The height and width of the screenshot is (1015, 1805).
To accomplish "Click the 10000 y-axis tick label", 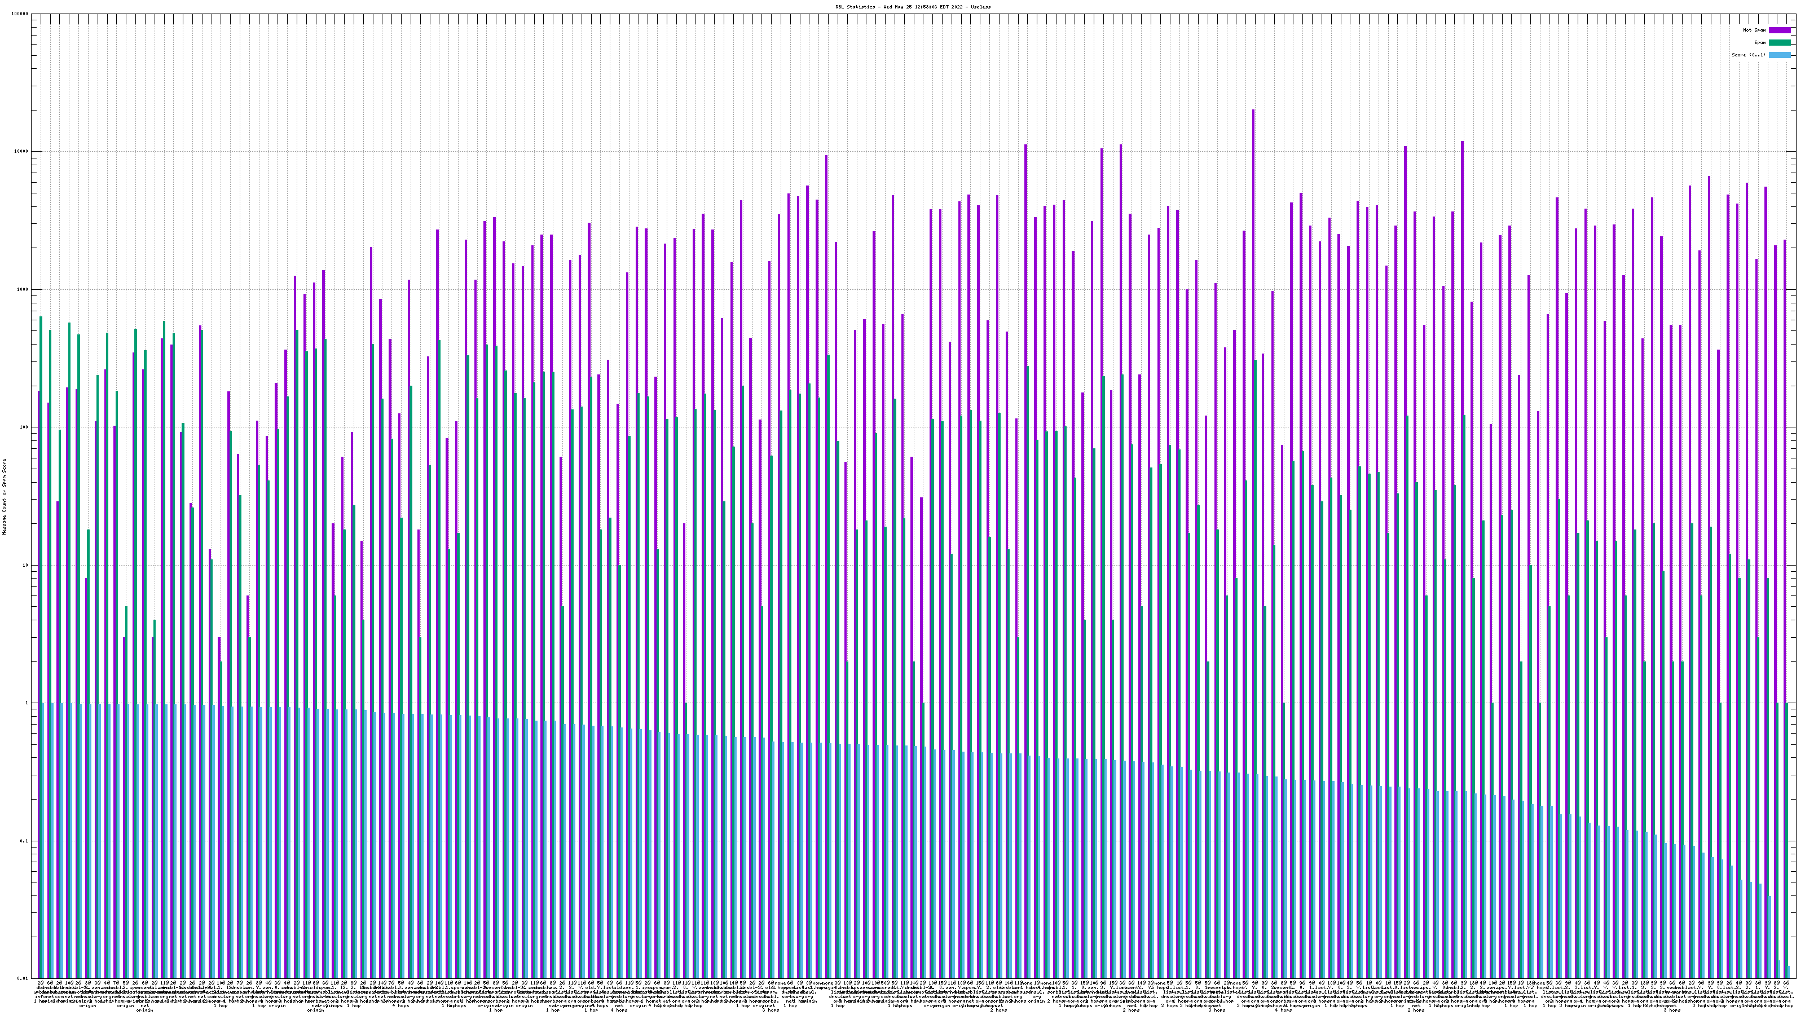I will pos(22,152).
